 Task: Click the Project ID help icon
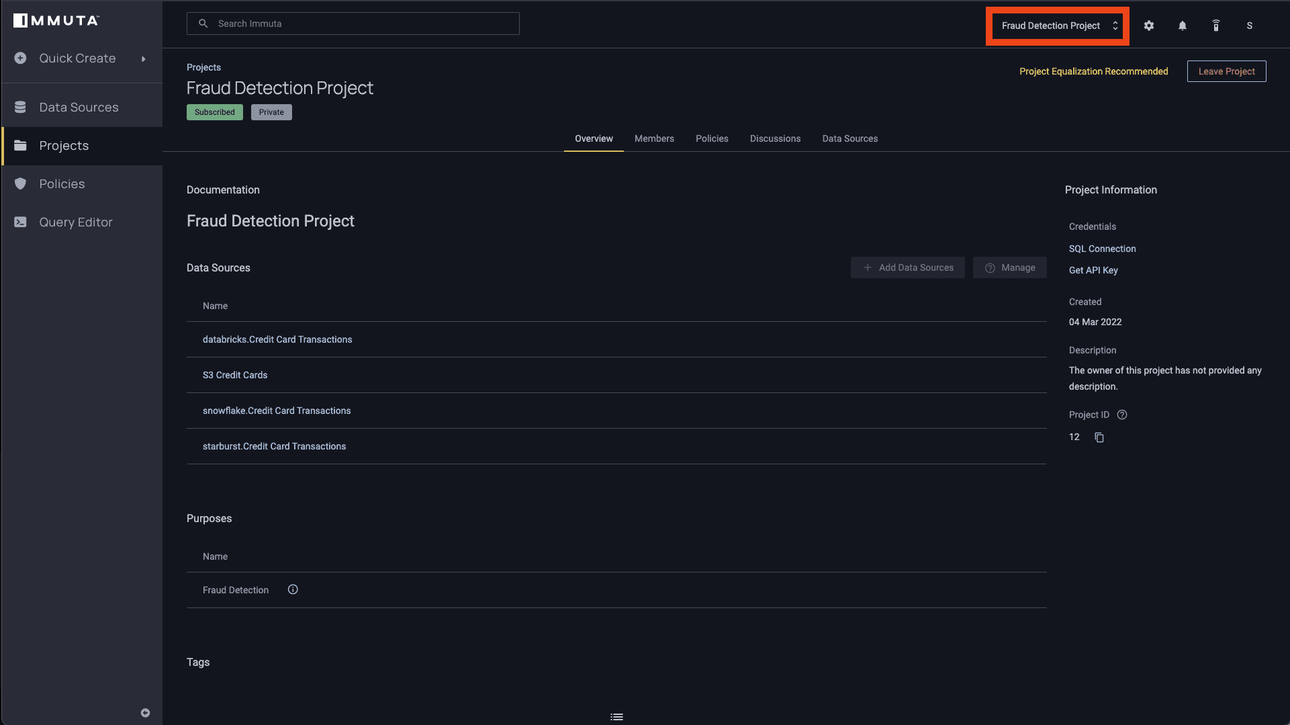click(x=1122, y=415)
